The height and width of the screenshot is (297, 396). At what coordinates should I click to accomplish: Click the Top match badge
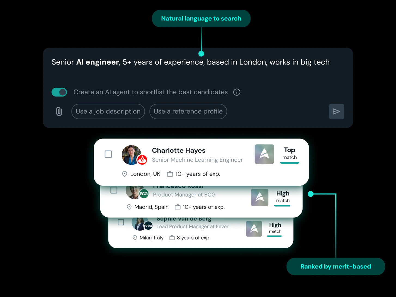click(x=289, y=153)
